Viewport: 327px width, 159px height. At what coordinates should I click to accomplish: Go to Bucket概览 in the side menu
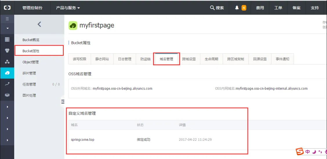(31, 40)
